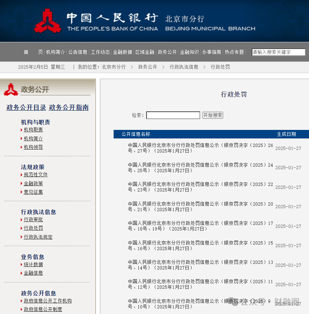Open penalty notice 银京罚决字 11号、12号
309x314 pixels.
[201, 284]
